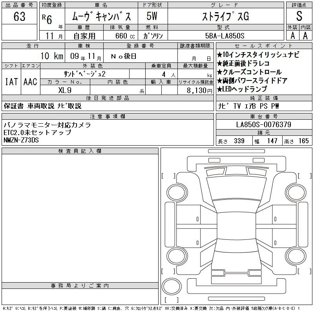Select "保証書" in later-shipped parts
Image resolution: width=314 pixels, height=314 pixels.
tap(14, 106)
